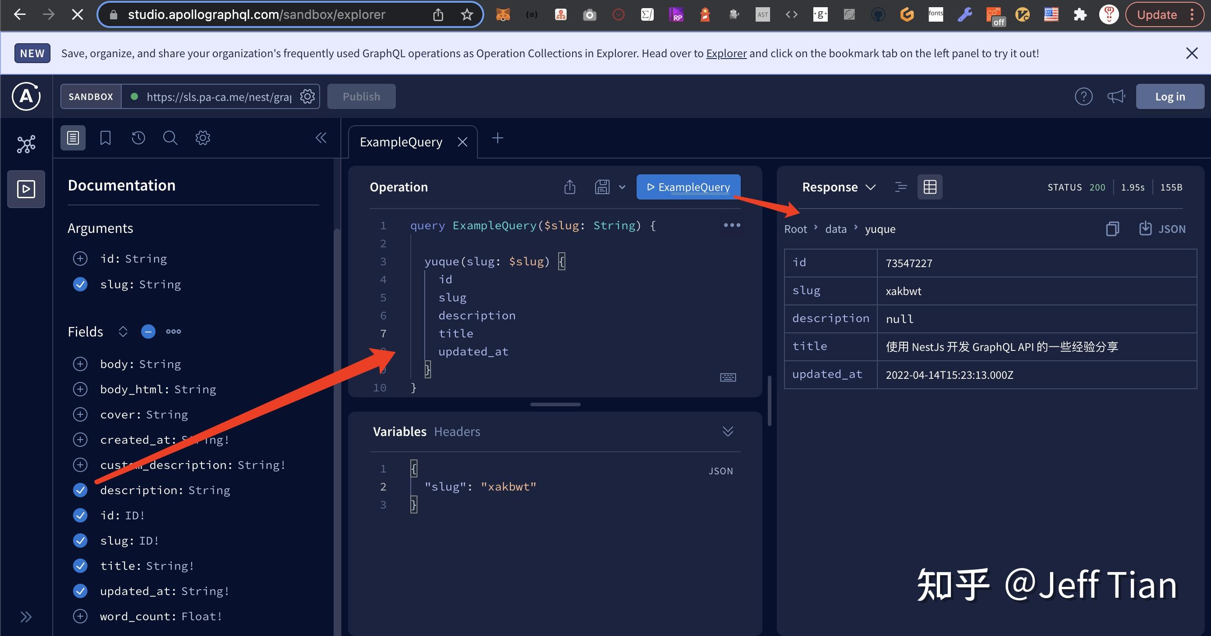Uncheck the title: String! field
1211x636 pixels.
[x=80, y=566]
